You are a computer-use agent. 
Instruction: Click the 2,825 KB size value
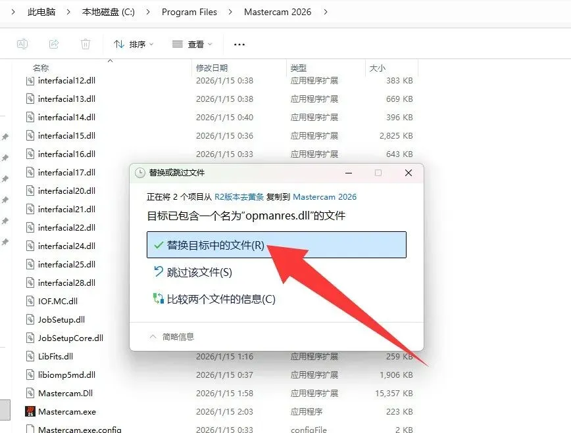pos(396,136)
